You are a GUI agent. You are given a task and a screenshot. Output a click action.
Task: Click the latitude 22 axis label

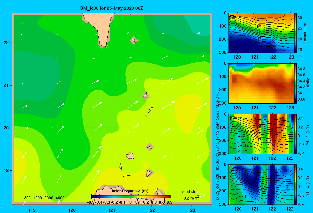pyautogui.click(x=6, y=43)
